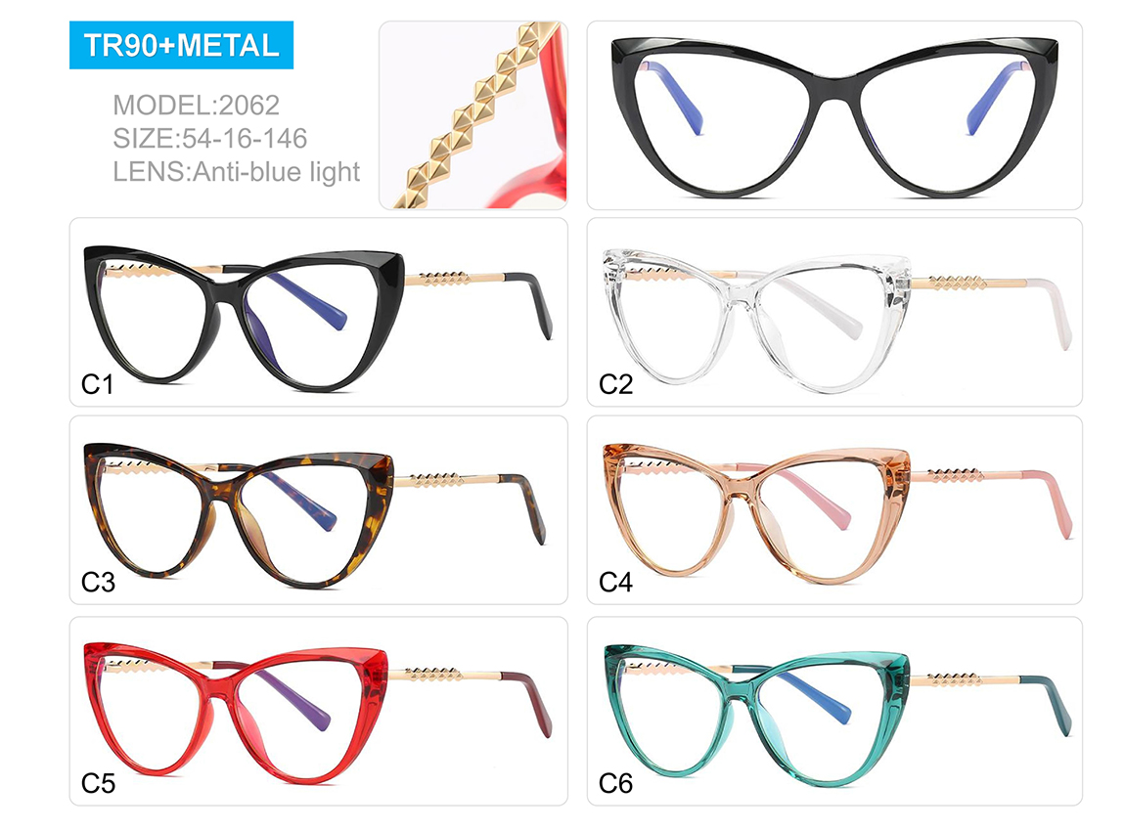Image resolution: width=1125 pixels, height=830 pixels.
Task: Click the C4 label
Action: (x=615, y=582)
